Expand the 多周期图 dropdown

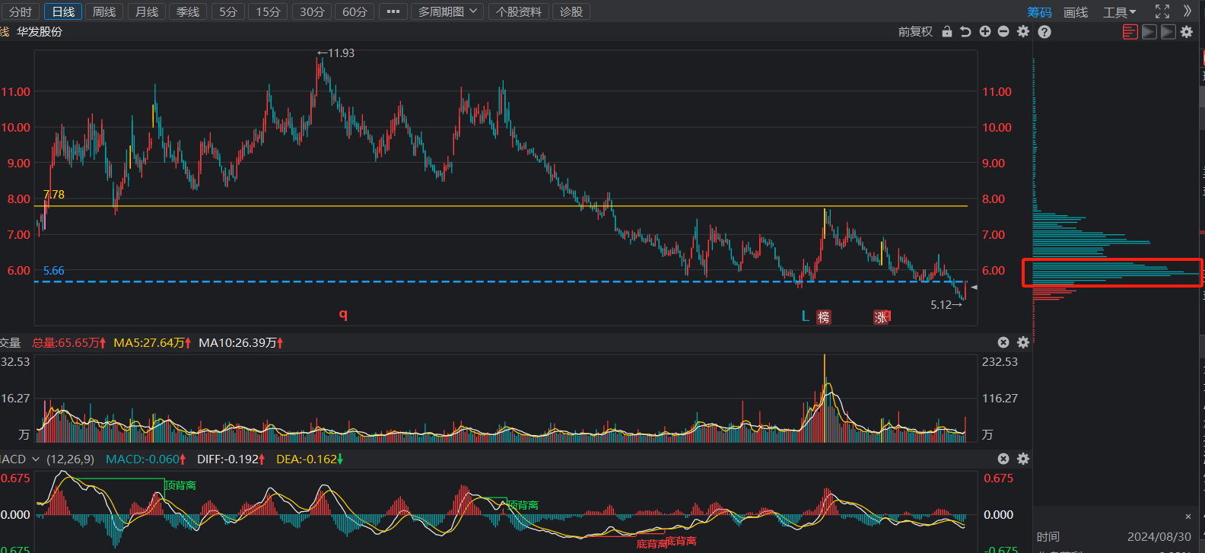447,12
